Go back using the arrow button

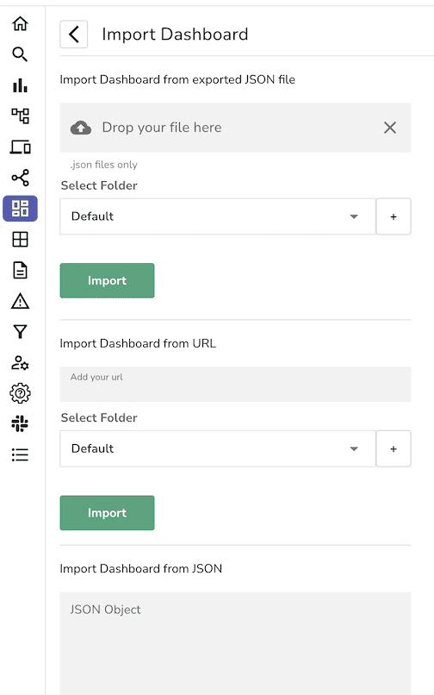click(x=73, y=34)
